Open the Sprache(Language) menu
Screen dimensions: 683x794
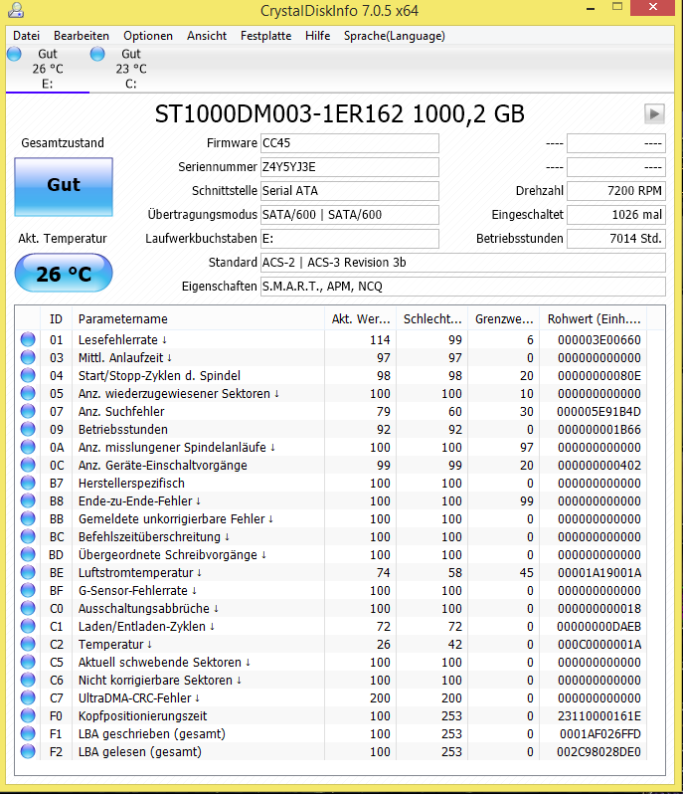[395, 36]
